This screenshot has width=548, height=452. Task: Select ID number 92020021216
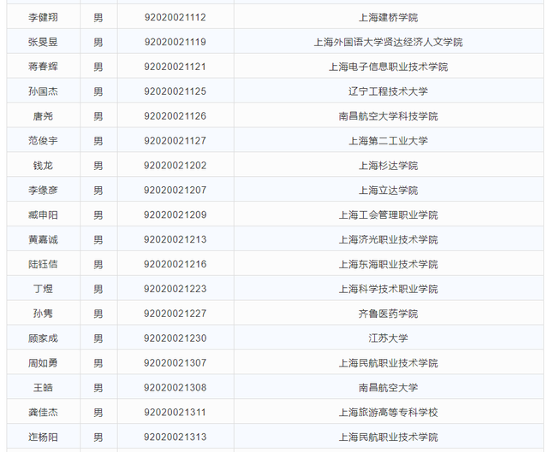click(x=175, y=264)
